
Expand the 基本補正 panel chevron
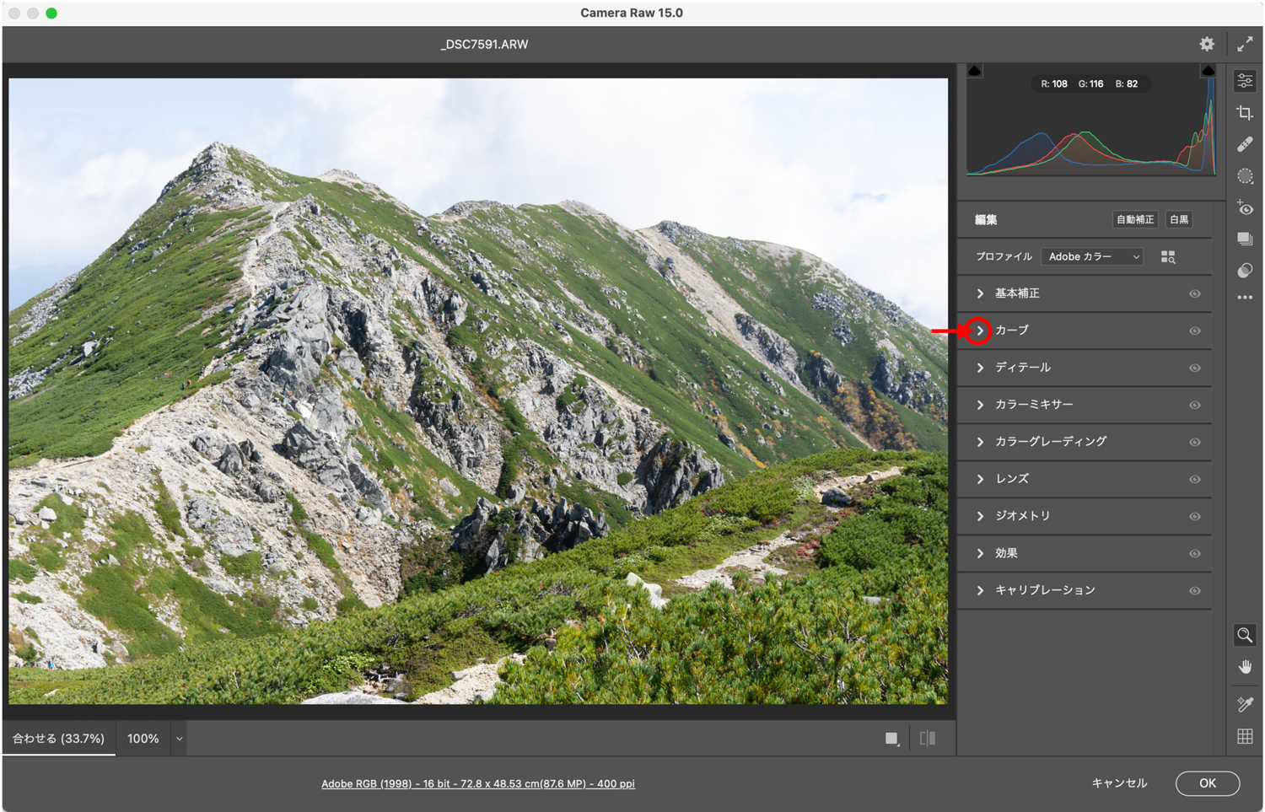pos(980,293)
